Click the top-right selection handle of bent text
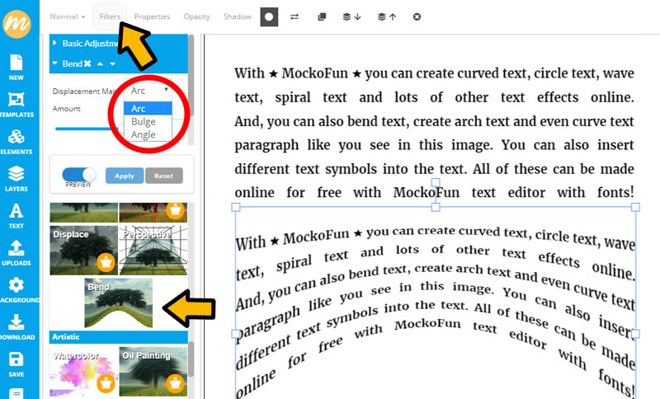 pyautogui.click(x=635, y=207)
